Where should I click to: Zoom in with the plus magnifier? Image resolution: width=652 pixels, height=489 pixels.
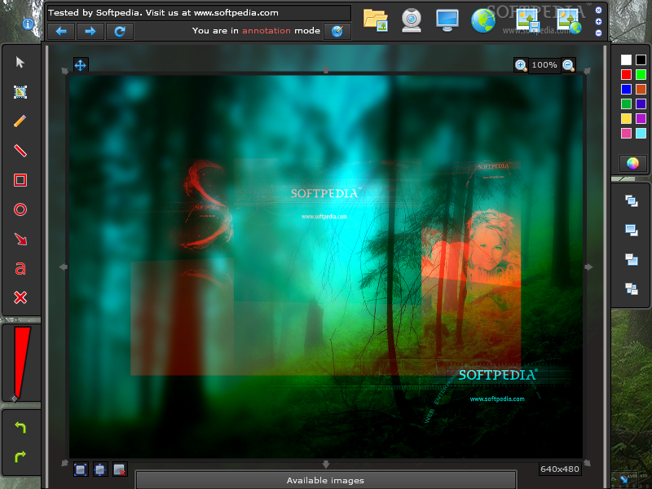click(x=521, y=65)
